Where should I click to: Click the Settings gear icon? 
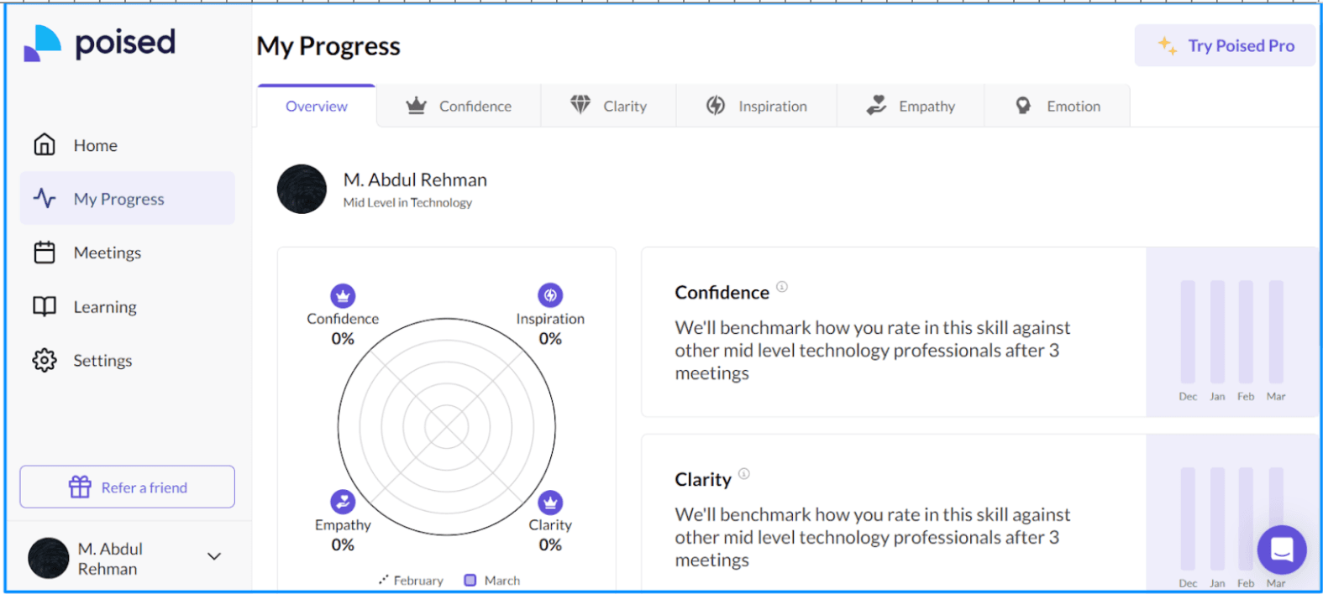click(45, 360)
